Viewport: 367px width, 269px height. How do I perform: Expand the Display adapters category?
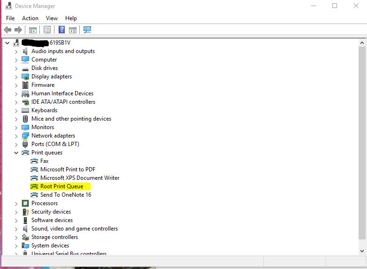pos(16,77)
